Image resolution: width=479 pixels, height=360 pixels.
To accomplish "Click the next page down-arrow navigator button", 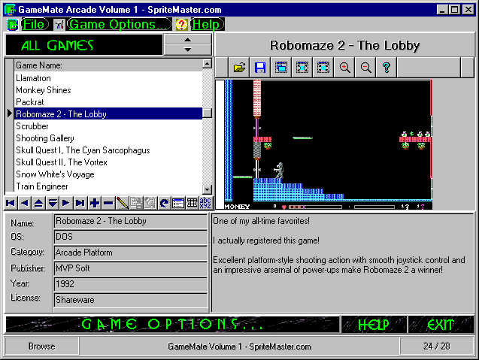I will [53, 203].
